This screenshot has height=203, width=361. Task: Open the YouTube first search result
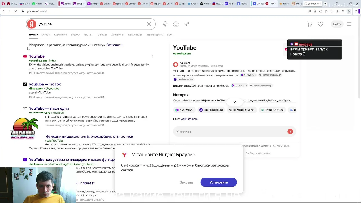(37, 56)
